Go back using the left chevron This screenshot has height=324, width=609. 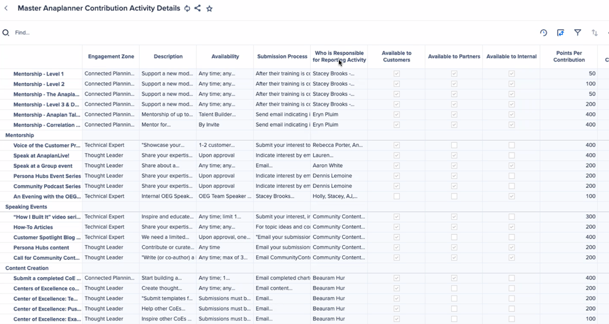(6, 8)
